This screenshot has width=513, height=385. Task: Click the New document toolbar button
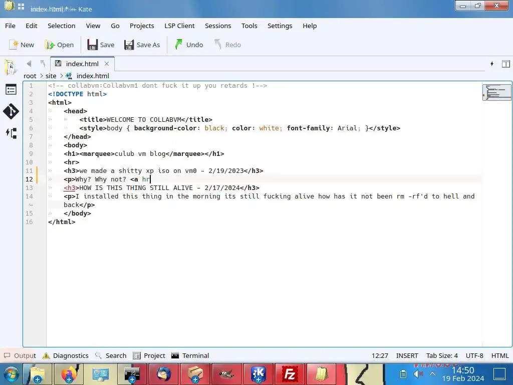click(x=22, y=45)
